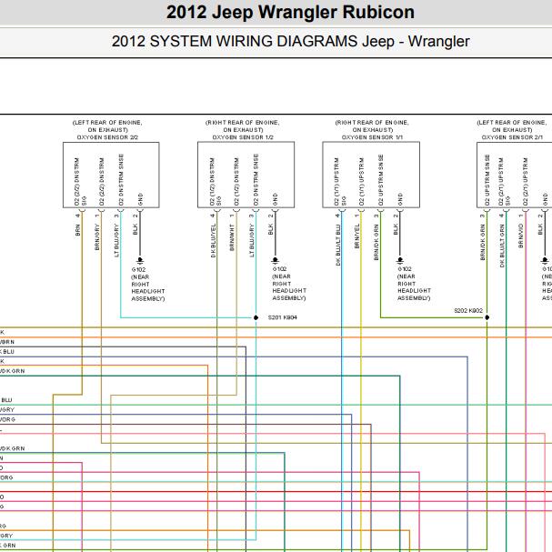Click the G102 label under sensor 2/2
The image size is (552, 552).
coord(138,269)
